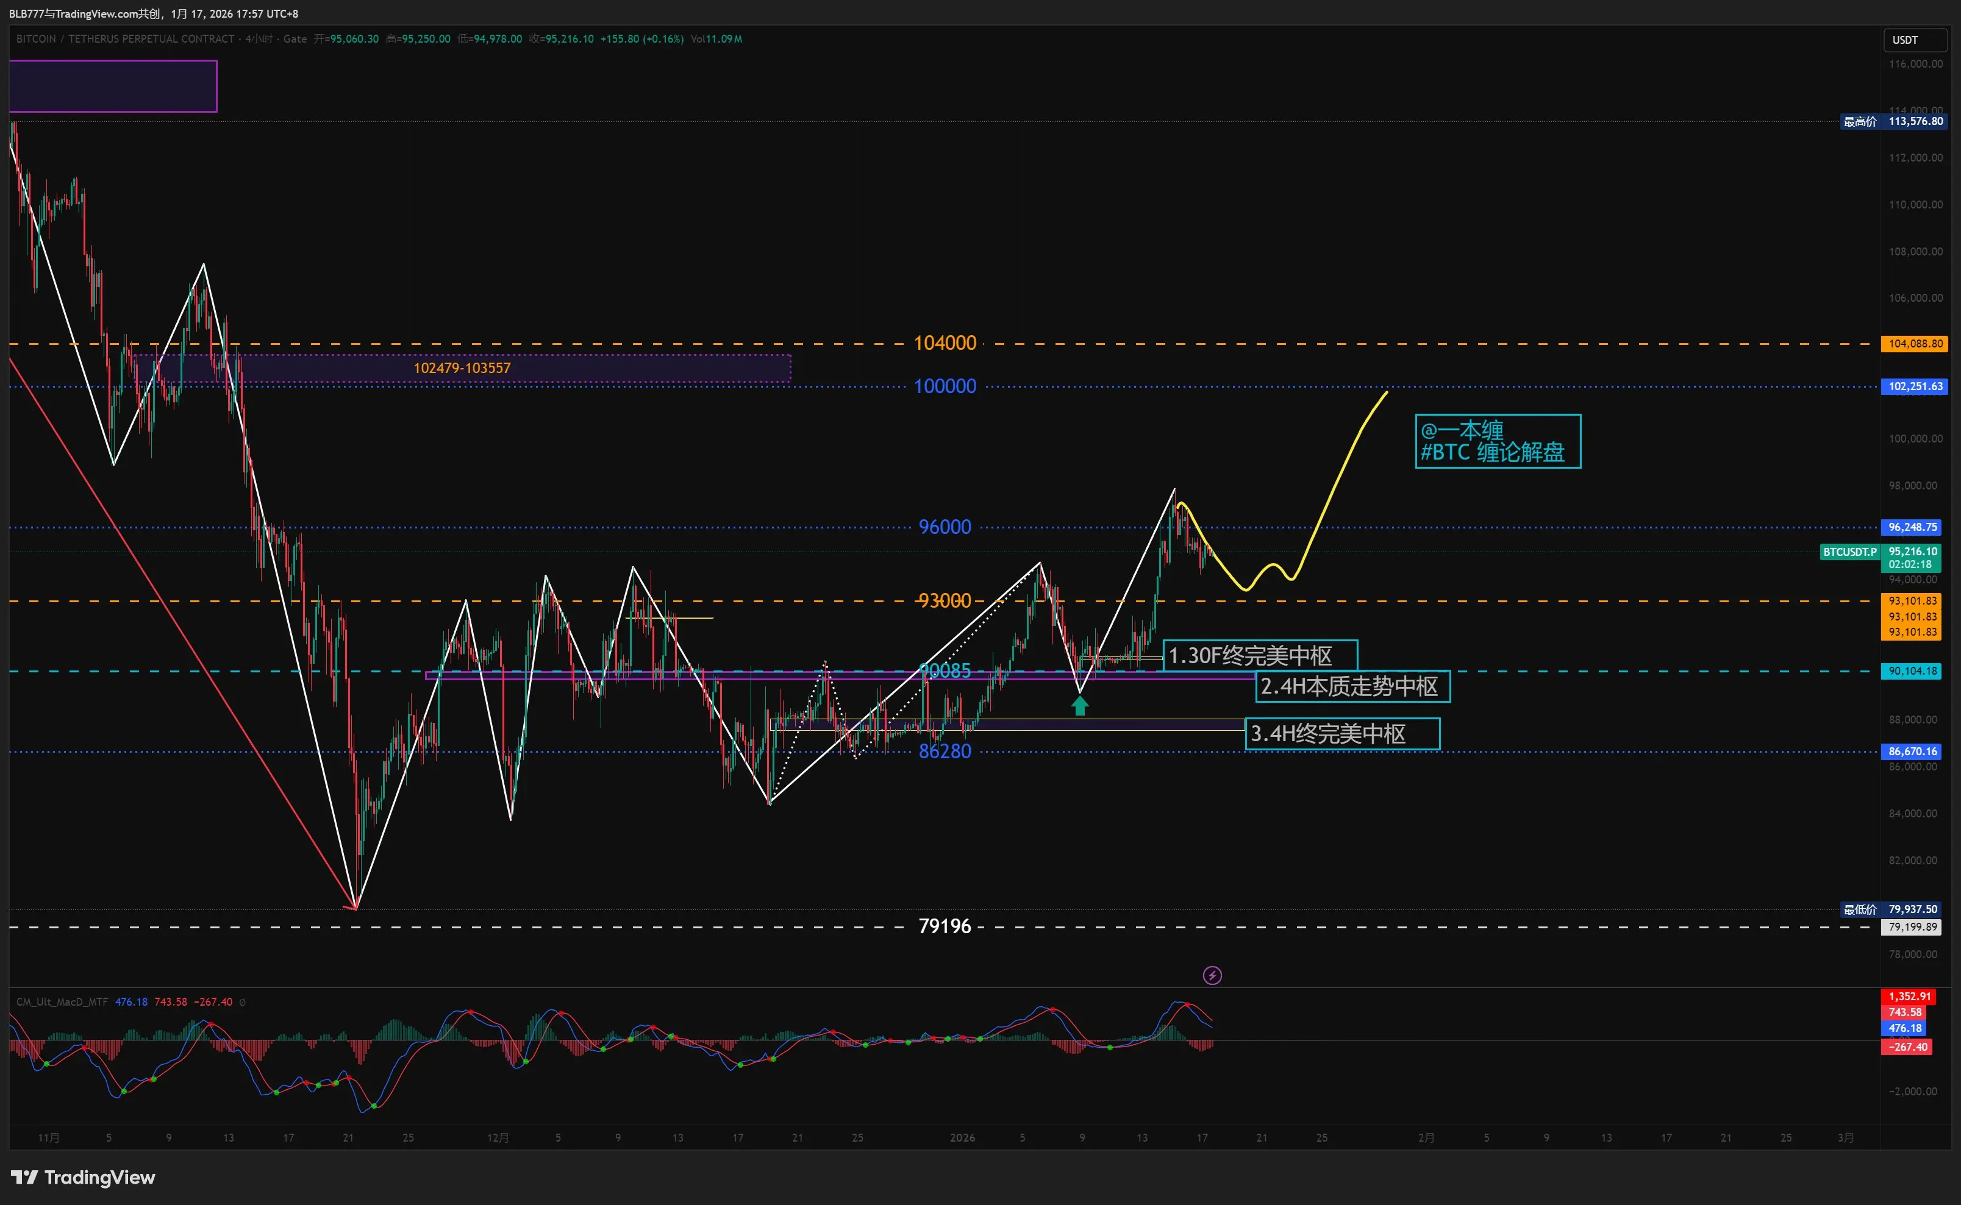Click the Bitcoin TetherUS Perpetual Contract title
Viewport: 1961px width, 1205px height.
click(125, 39)
